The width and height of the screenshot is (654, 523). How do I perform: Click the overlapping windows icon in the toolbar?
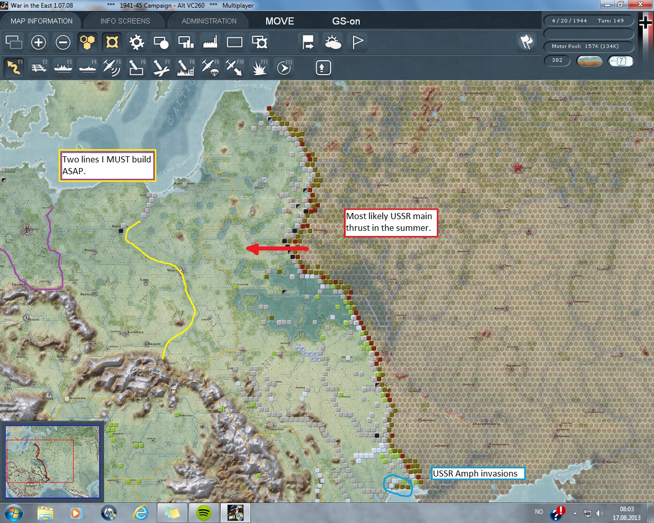14,42
